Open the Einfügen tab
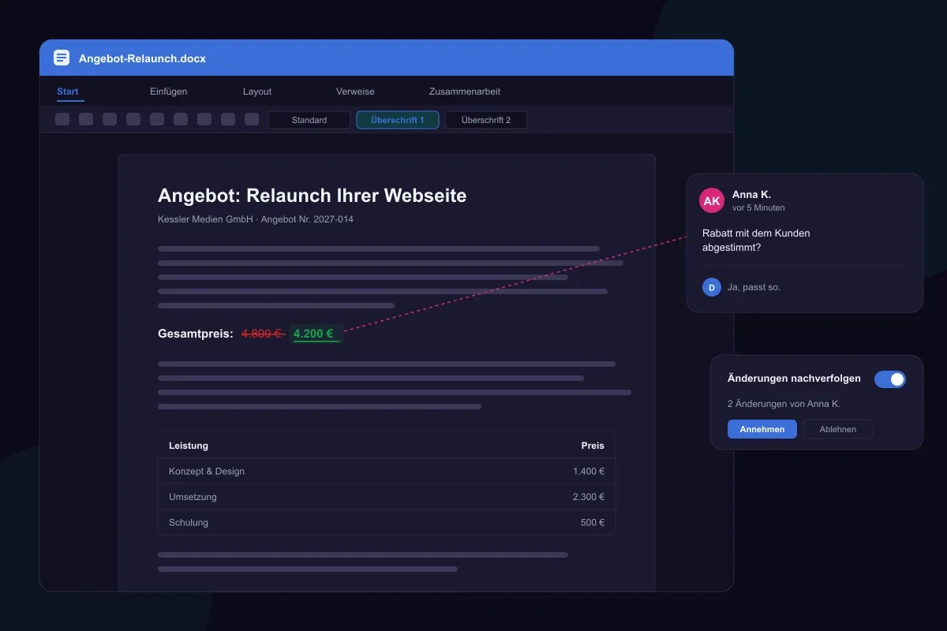The image size is (947, 631). click(169, 91)
